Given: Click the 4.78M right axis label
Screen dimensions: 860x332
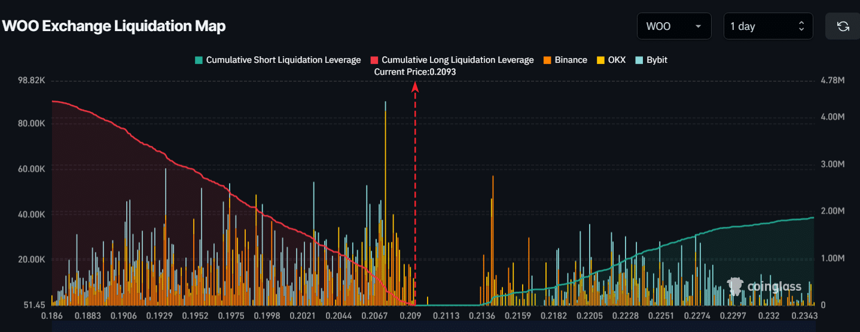Looking at the screenshot, I should point(832,80).
